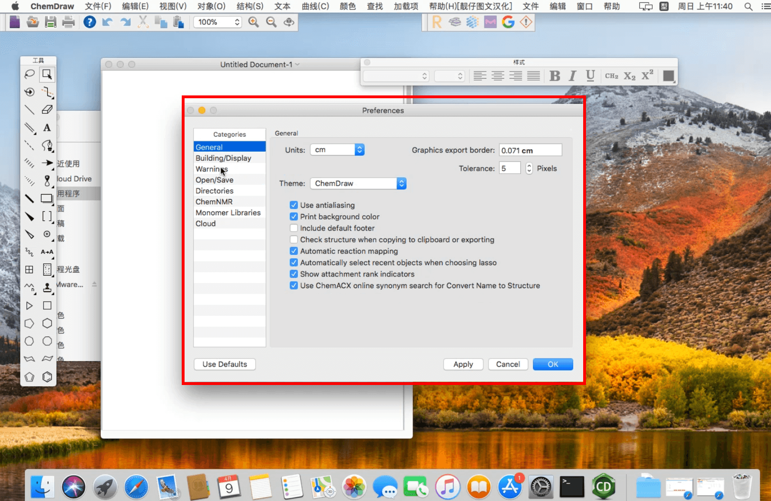Select the Text tool (A)

[x=47, y=127]
